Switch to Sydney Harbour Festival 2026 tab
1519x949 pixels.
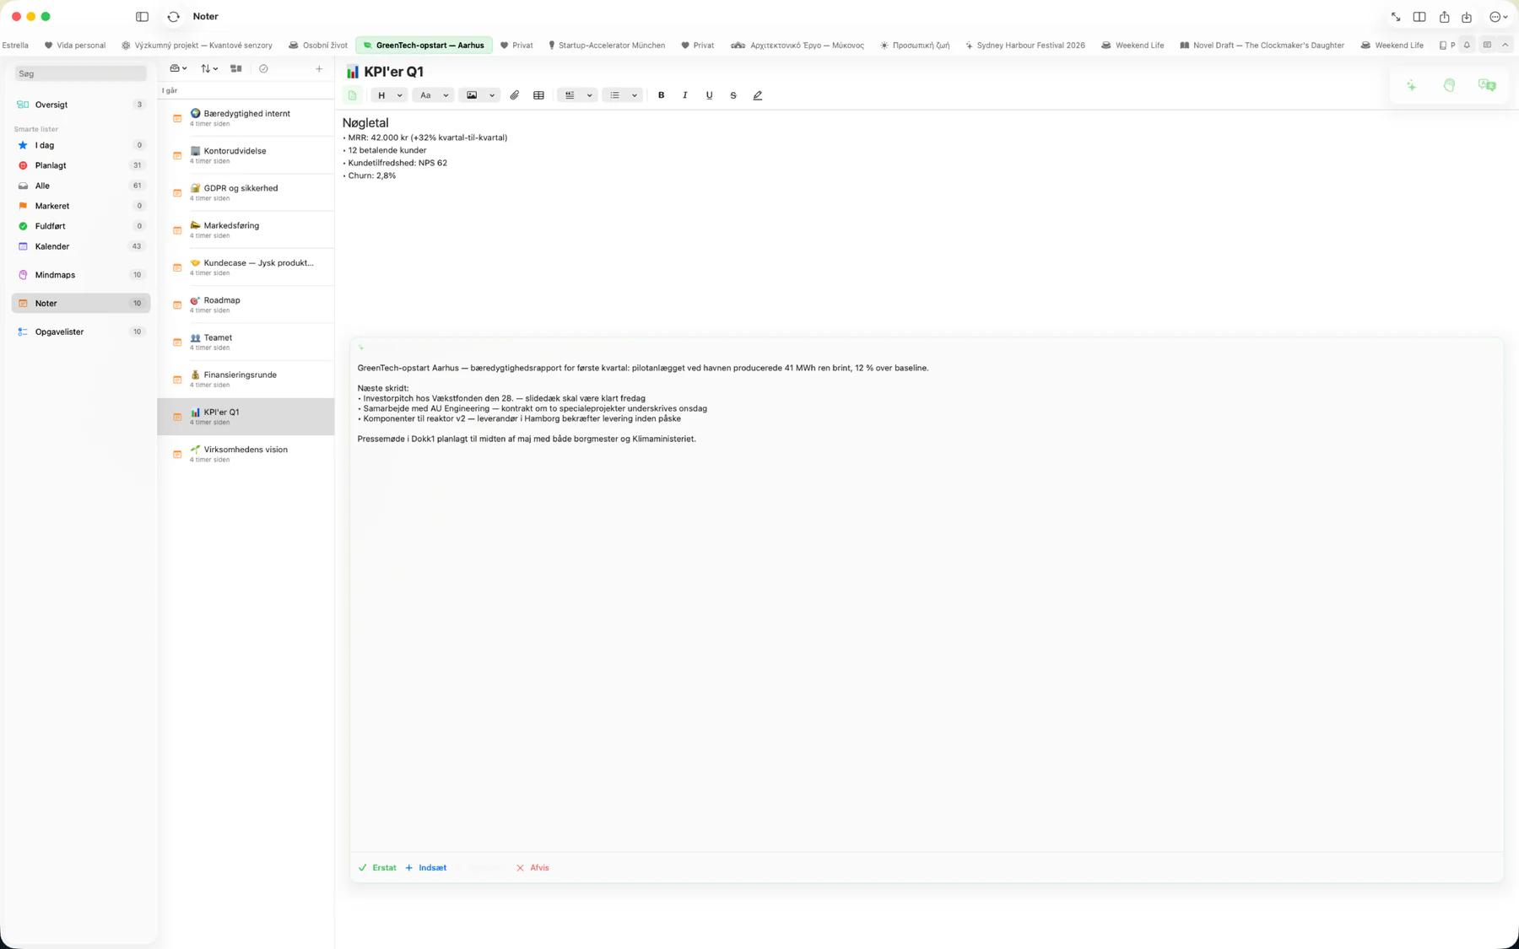pyautogui.click(x=1024, y=46)
